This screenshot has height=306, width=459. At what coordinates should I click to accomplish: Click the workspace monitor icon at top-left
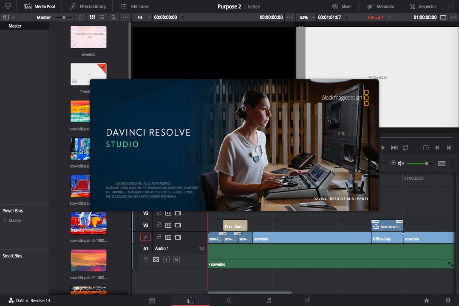(x=8, y=6)
